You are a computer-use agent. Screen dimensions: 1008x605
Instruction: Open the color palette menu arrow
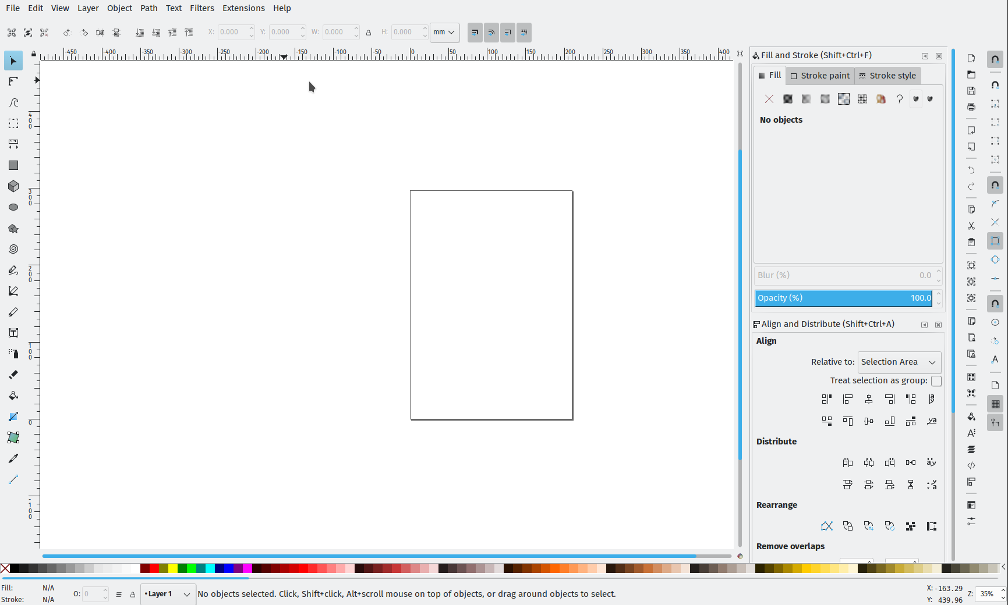(x=1003, y=567)
